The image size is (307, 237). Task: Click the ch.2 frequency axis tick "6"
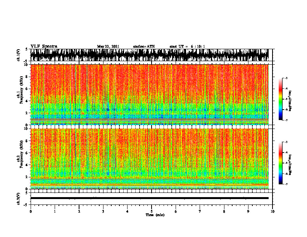point(27,153)
